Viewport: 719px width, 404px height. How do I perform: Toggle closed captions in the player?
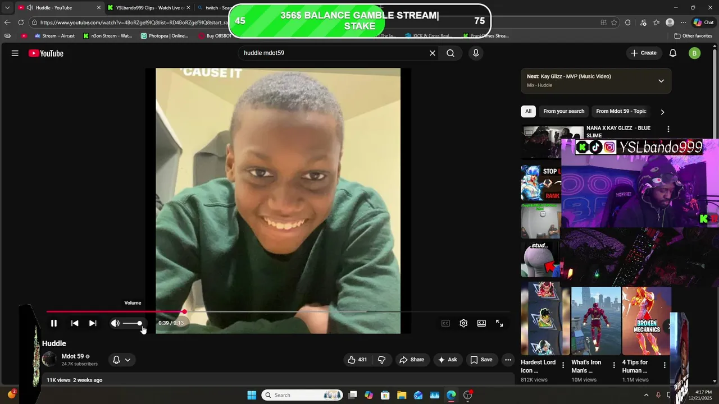click(x=445, y=323)
